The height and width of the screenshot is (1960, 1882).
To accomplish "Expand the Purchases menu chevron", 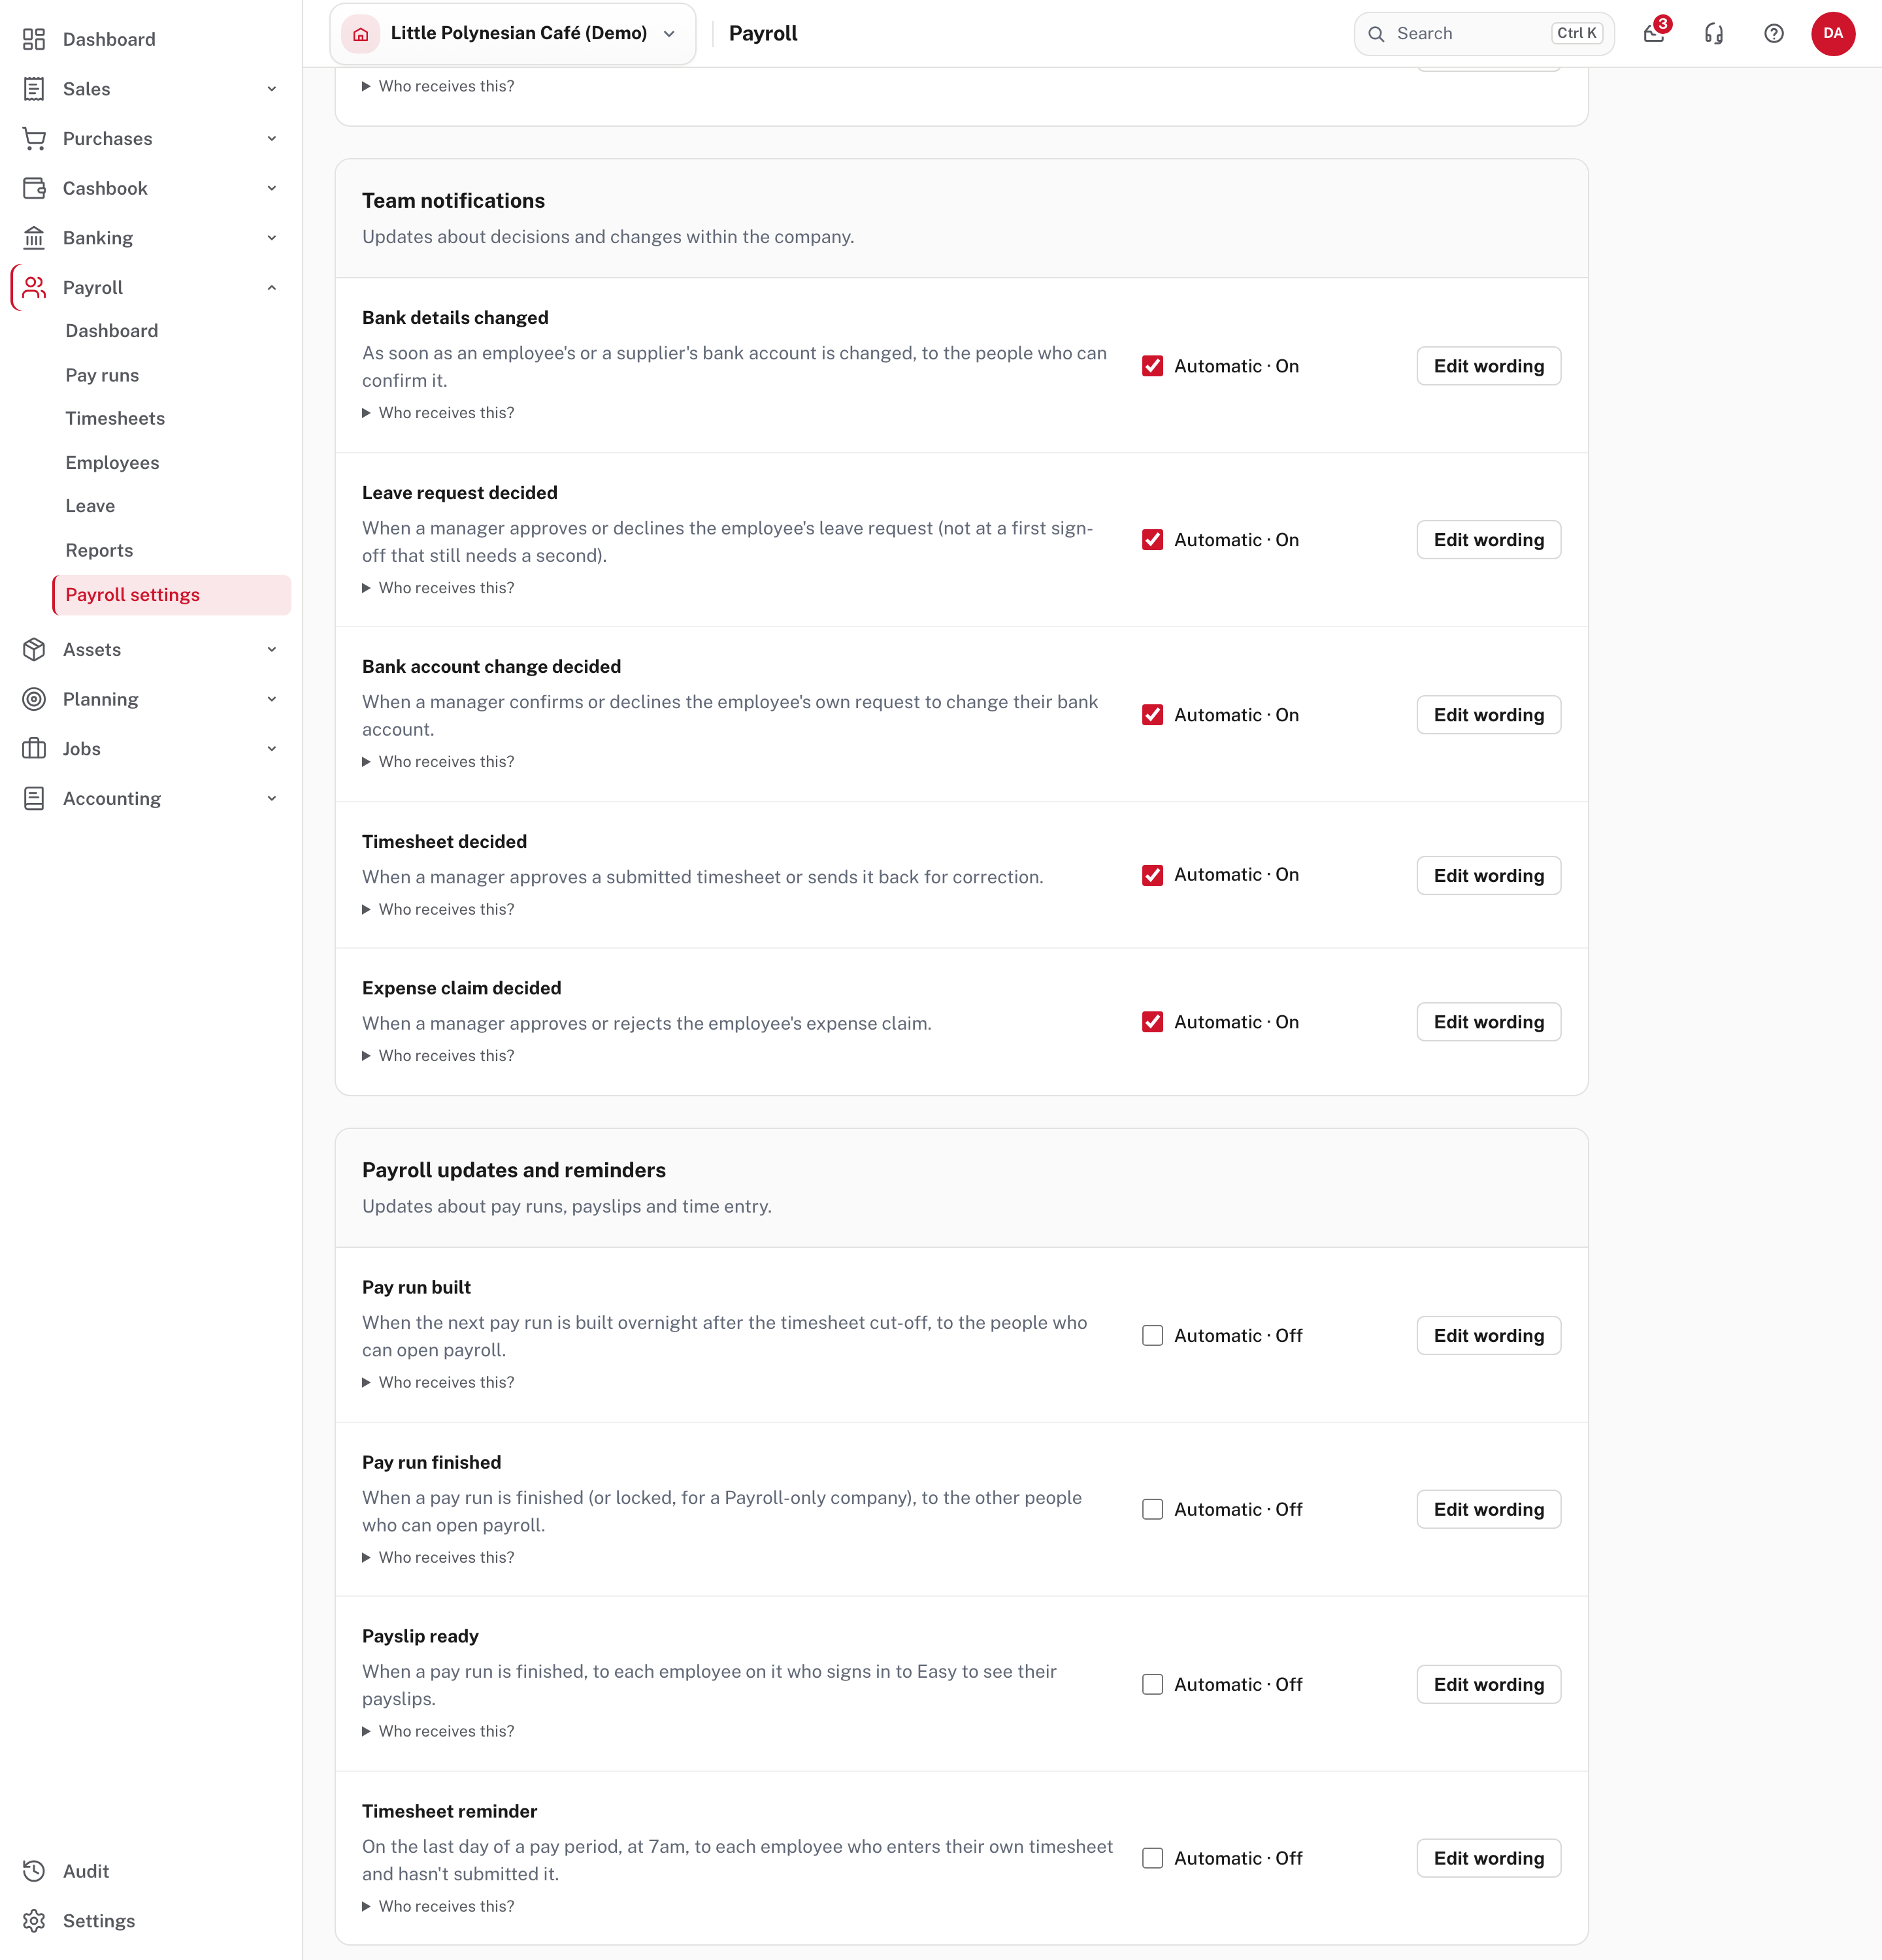I will point(272,139).
